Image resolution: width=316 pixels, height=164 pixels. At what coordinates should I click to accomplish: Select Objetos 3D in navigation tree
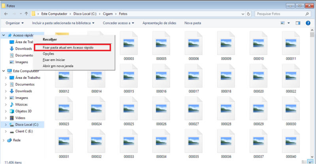(21, 111)
